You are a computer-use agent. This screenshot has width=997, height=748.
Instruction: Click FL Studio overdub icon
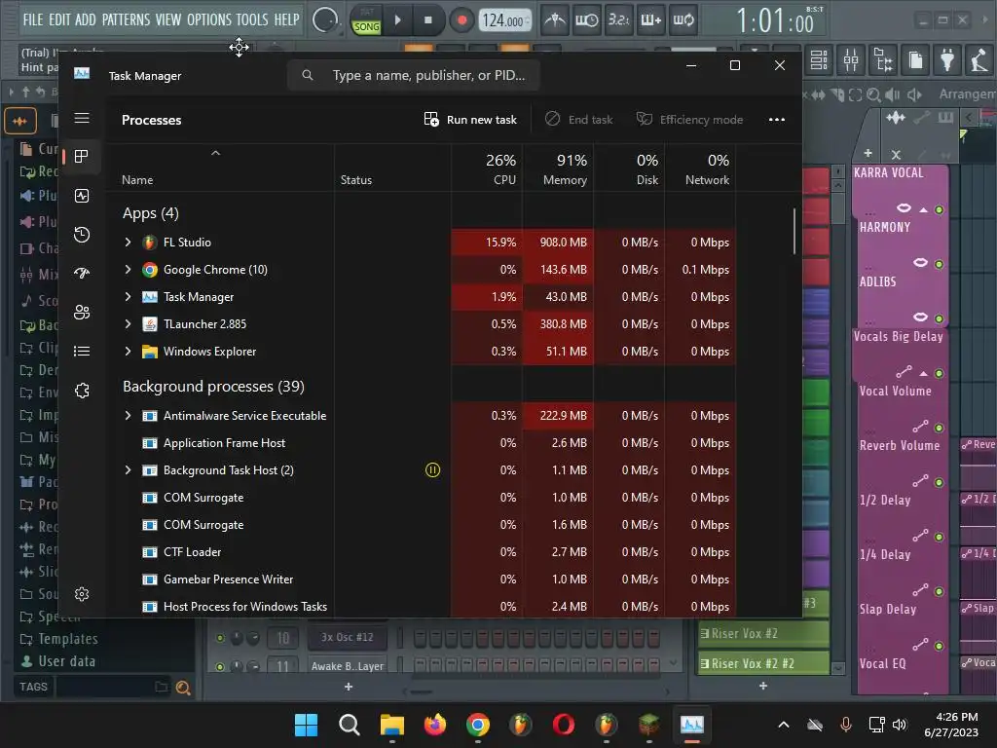coord(650,20)
